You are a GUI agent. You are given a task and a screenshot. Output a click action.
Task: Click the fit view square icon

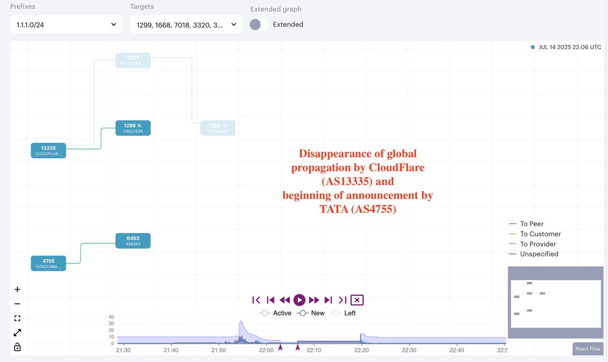(17, 318)
